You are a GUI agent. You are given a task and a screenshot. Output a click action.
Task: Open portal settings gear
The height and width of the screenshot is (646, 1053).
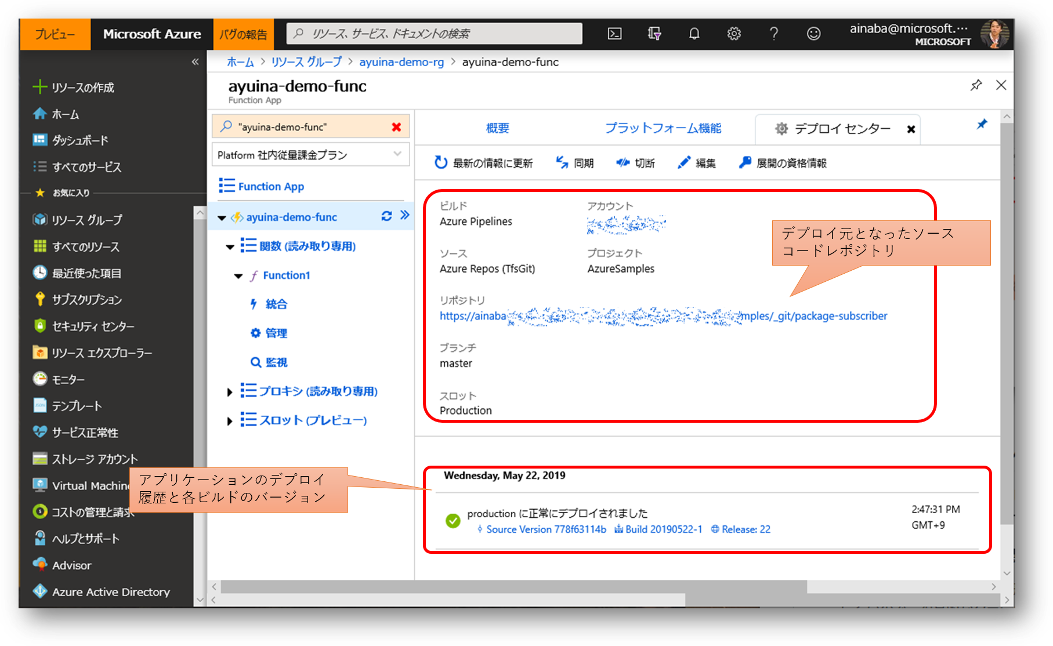pos(734,34)
